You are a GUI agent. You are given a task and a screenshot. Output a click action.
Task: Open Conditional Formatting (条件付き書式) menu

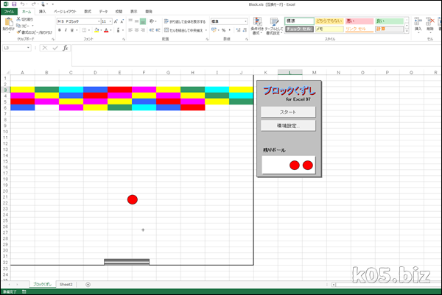coord(257,26)
